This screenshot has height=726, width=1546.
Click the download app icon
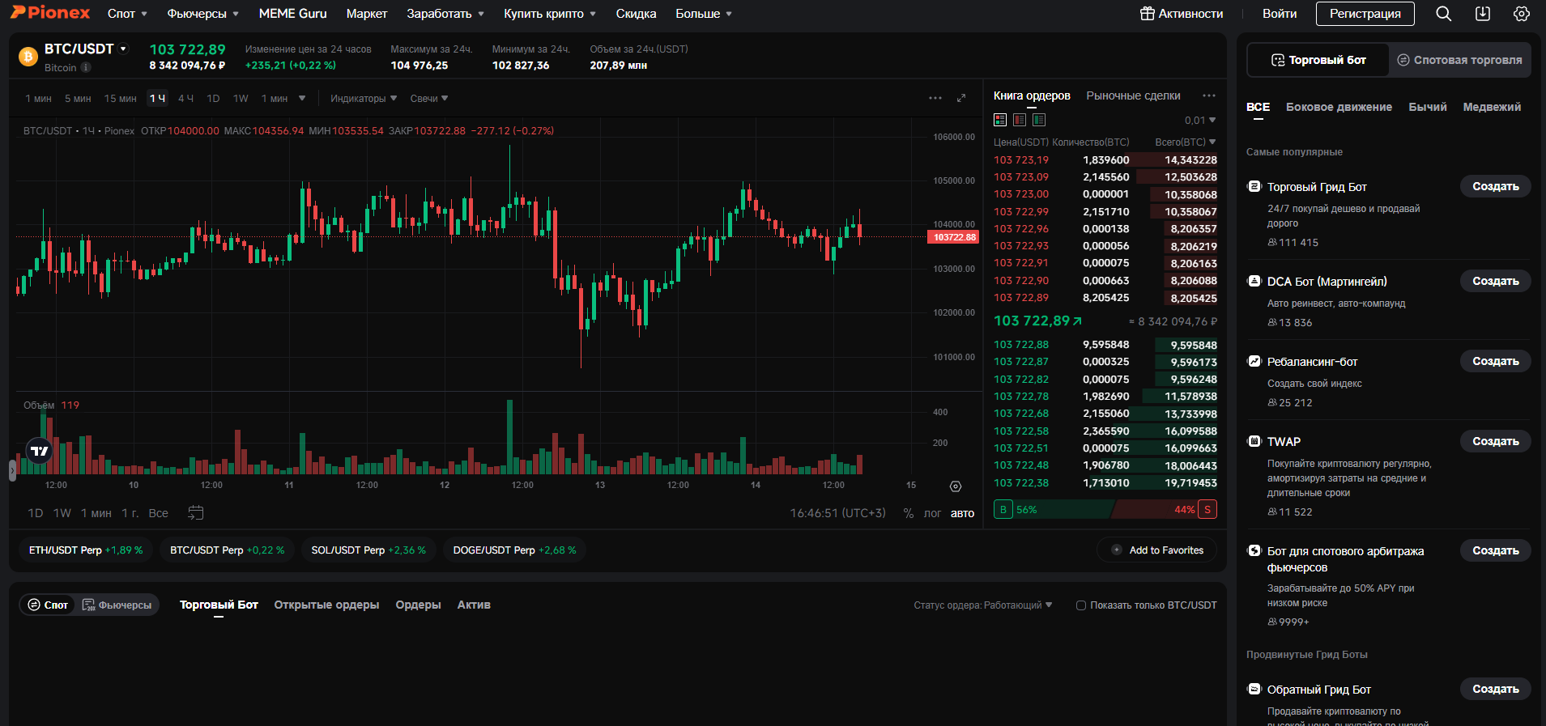coord(1483,14)
